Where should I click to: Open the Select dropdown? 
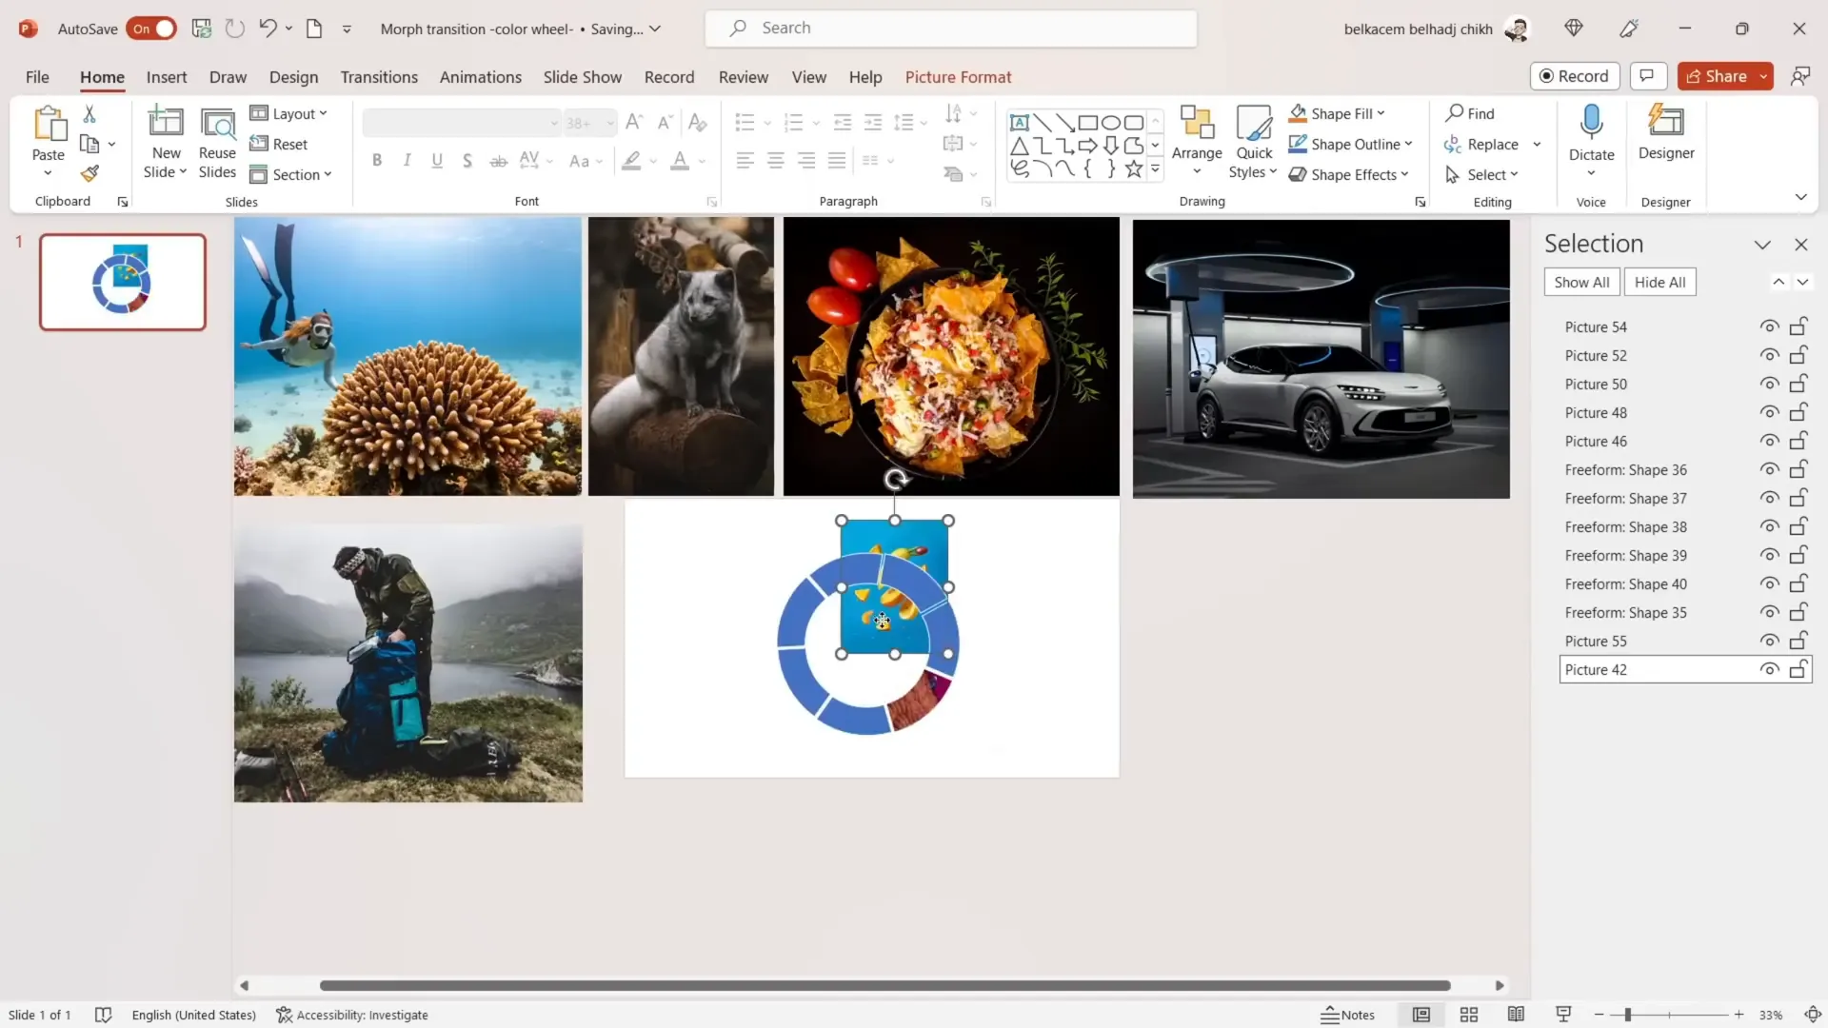click(1481, 174)
